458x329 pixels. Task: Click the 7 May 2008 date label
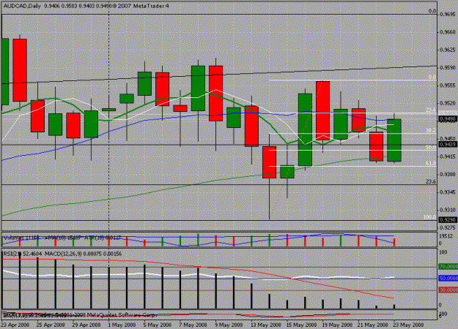pyautogui.click(x=193, y=325)
